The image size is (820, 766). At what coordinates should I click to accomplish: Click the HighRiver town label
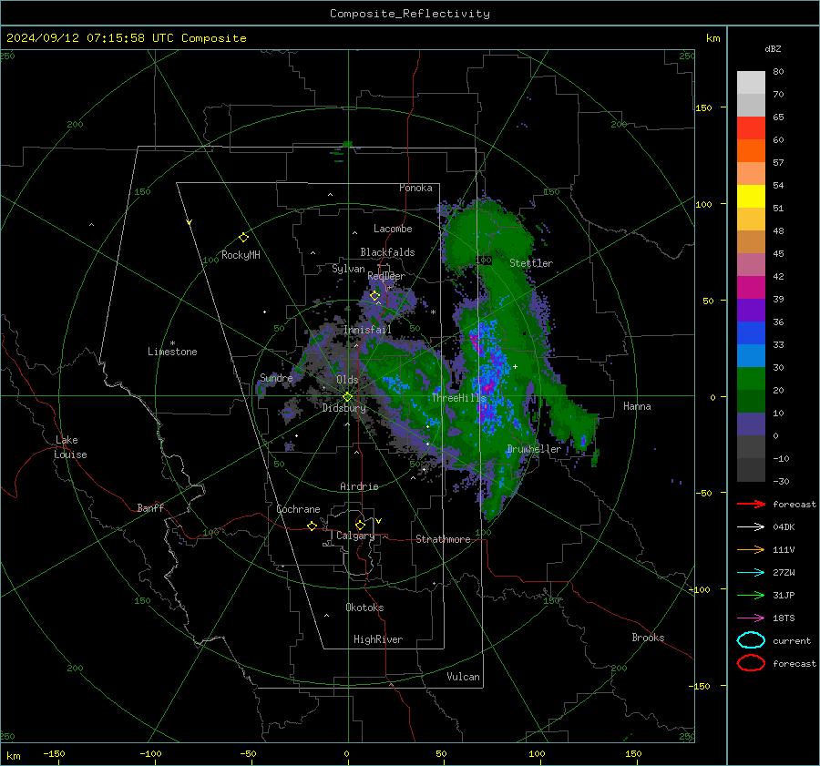pos(378,639)
